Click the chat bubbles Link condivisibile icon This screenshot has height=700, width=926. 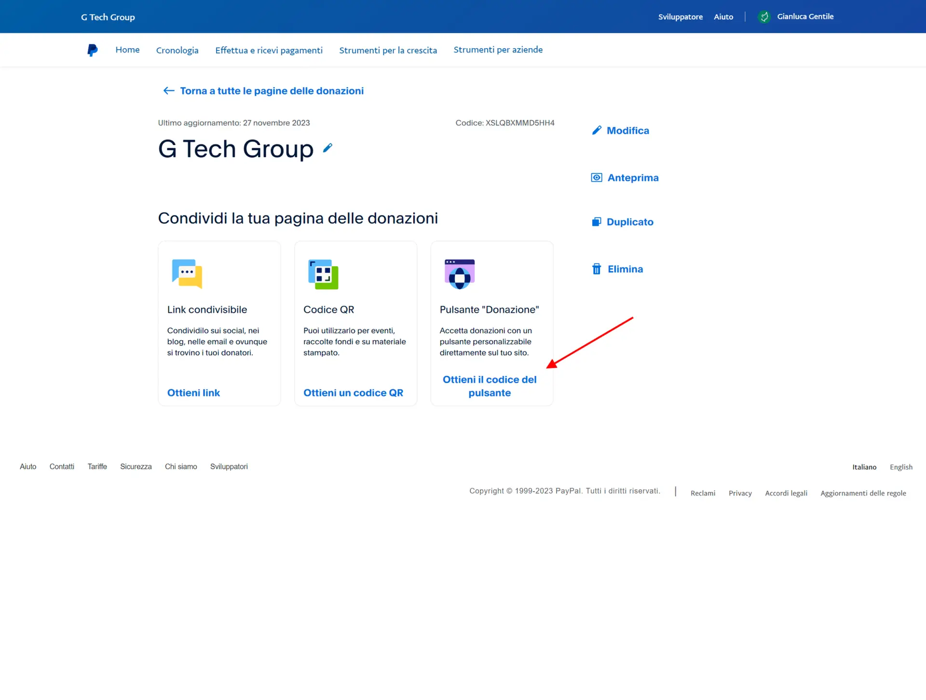(x=187, y=274)
